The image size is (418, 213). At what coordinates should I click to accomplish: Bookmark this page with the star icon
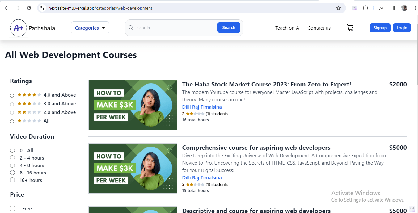(339, 8)
